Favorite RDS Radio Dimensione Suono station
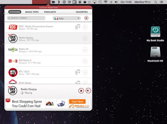 [85, 27]
